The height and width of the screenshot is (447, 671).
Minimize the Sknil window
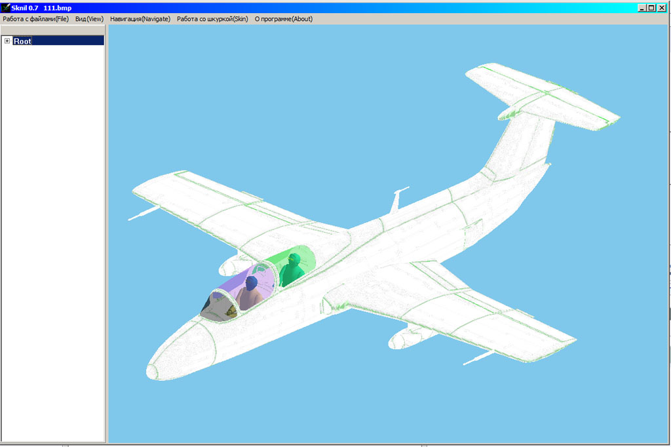(x=642, y=8)
